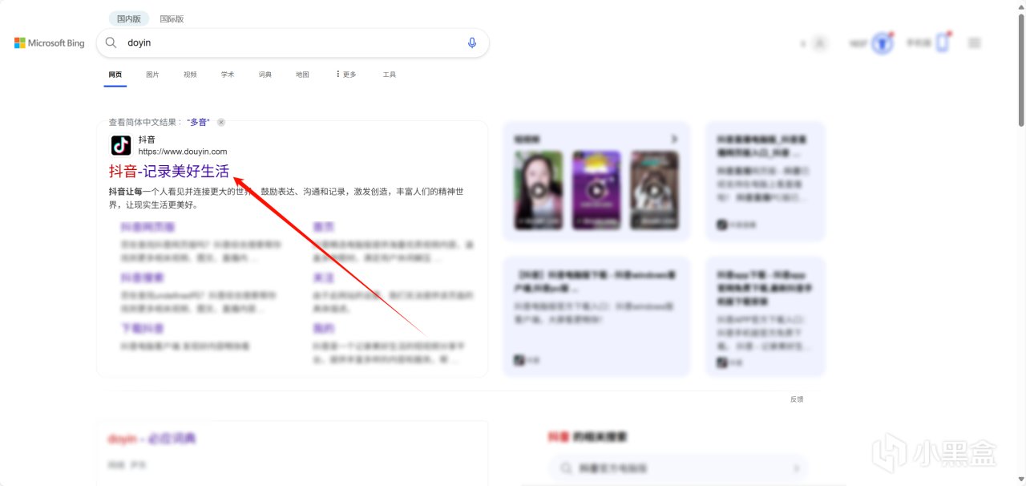
Task: Click the microphone voice search icon
Action: (x=472, y=43)
